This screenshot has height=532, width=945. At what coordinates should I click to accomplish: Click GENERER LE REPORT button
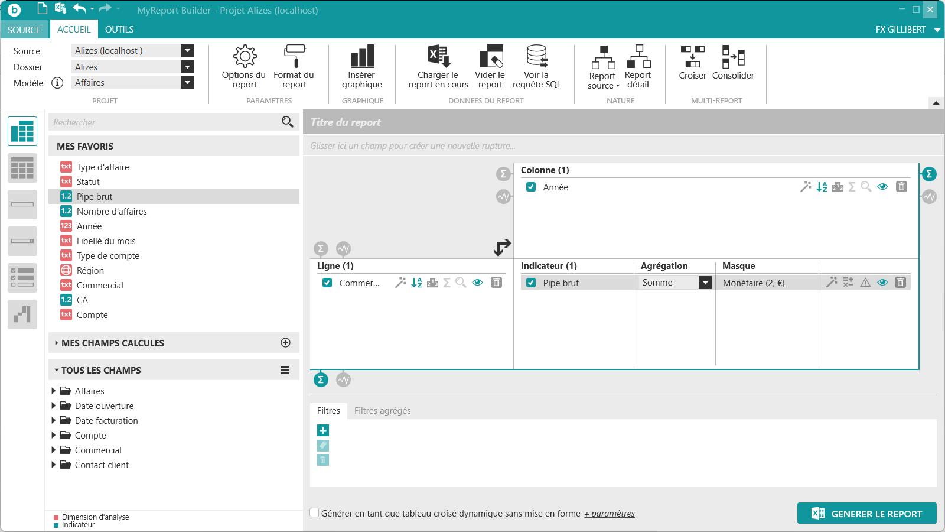click(866, 514)
